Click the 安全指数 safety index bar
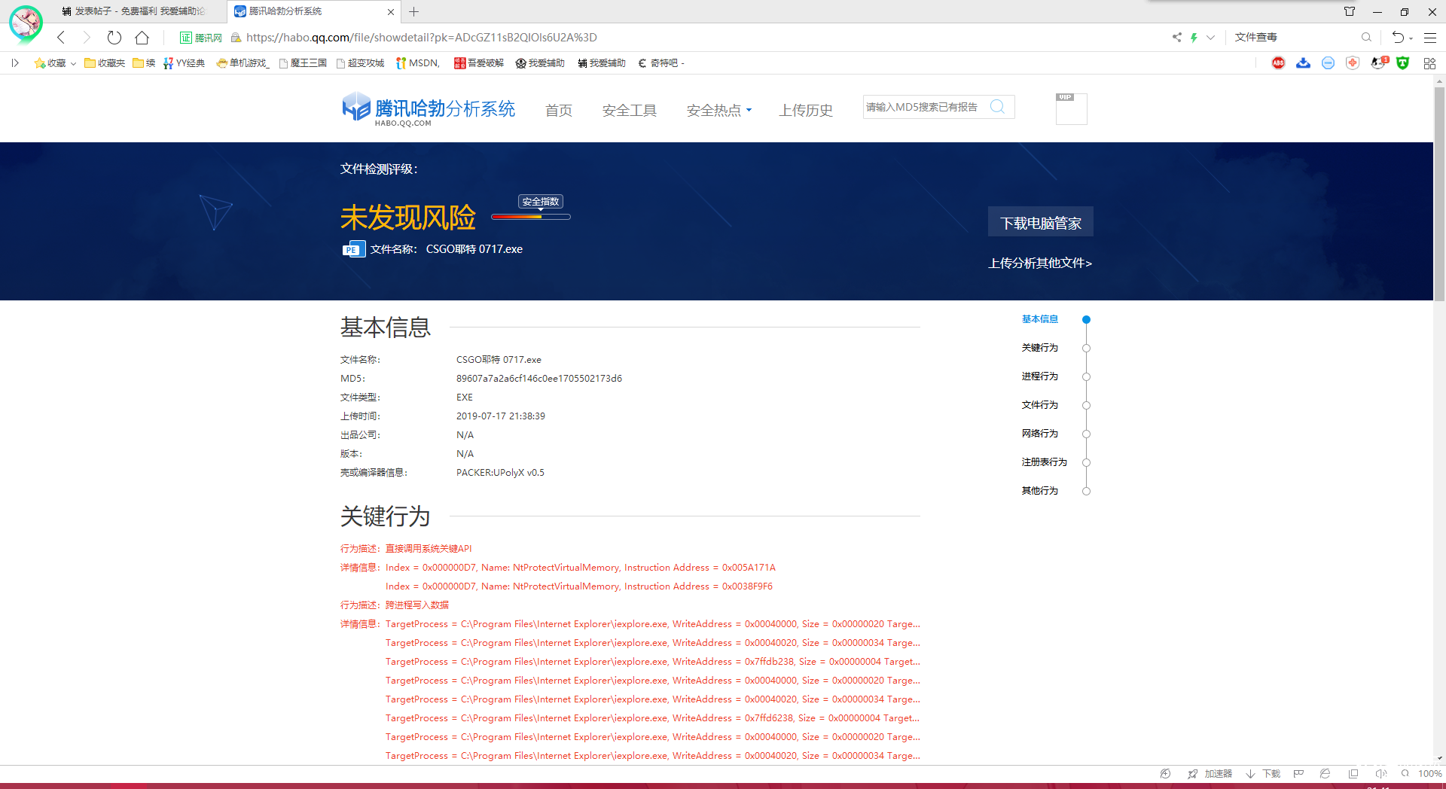Image resolution: width=1446 pixels, height=789 pixels. (531, 217)
